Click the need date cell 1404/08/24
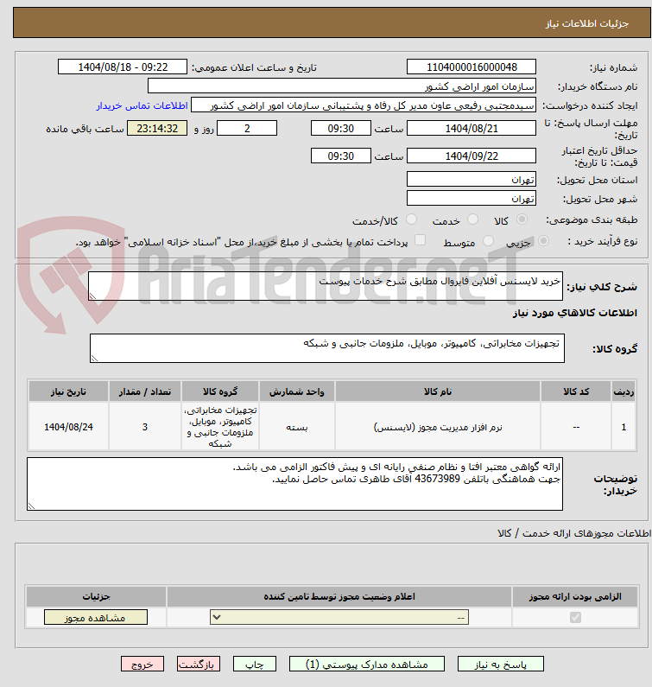This screenshot has height=687, width=652. click(x=68, y=427)
